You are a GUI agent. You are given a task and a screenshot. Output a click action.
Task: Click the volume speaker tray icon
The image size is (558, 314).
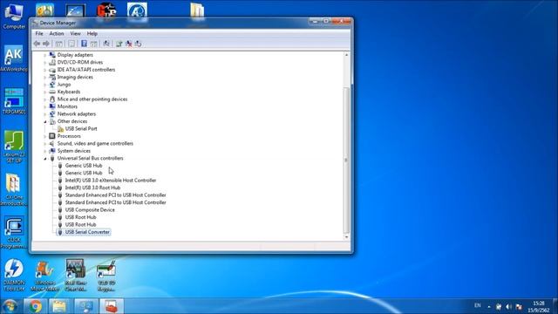[509, 306]
